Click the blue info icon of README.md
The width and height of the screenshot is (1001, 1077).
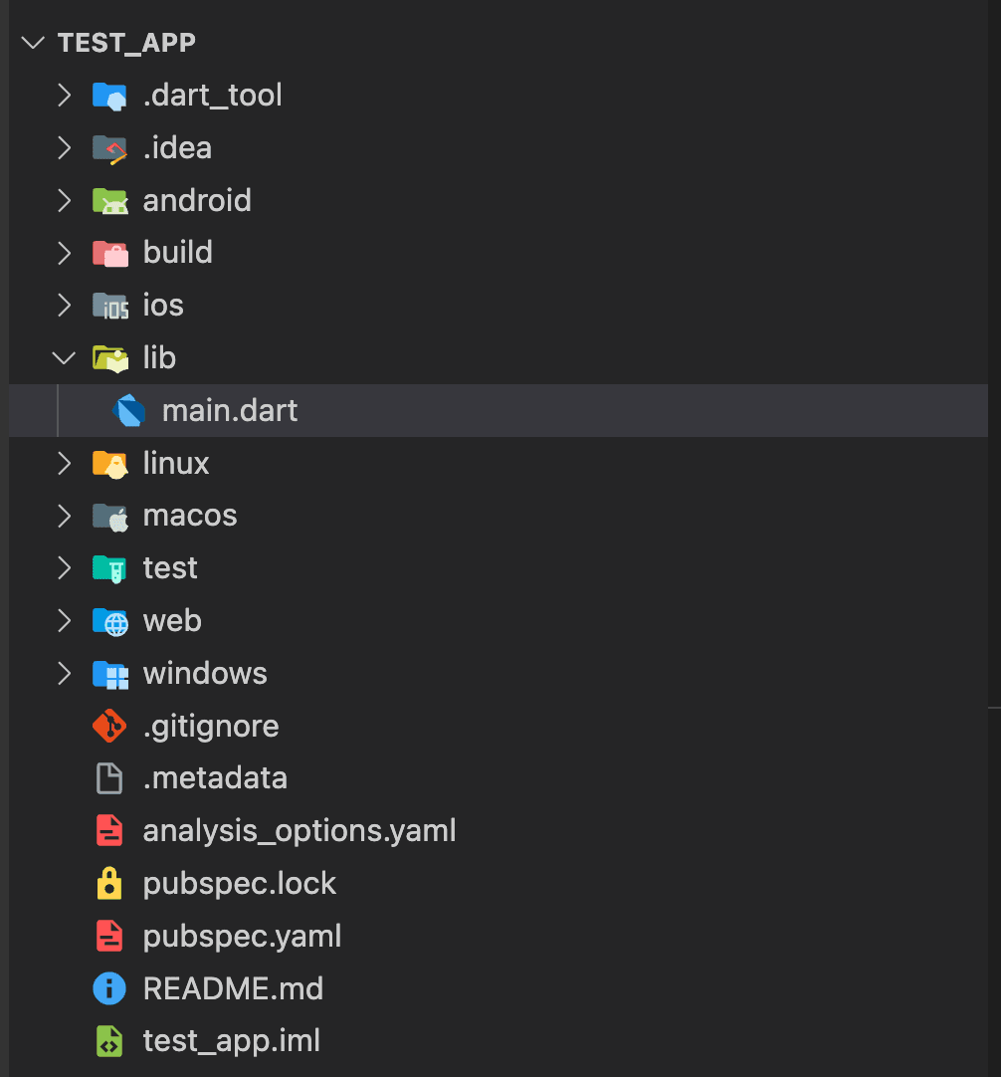point(109,988)
